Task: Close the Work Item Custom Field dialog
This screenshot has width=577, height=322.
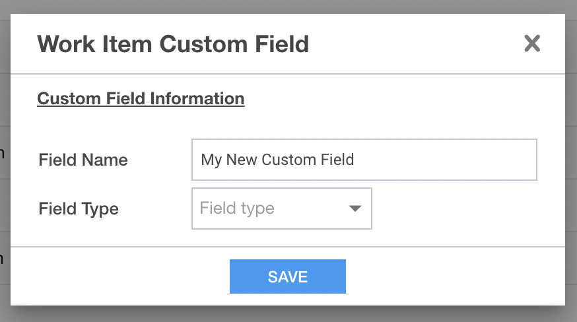Action: 532,44
